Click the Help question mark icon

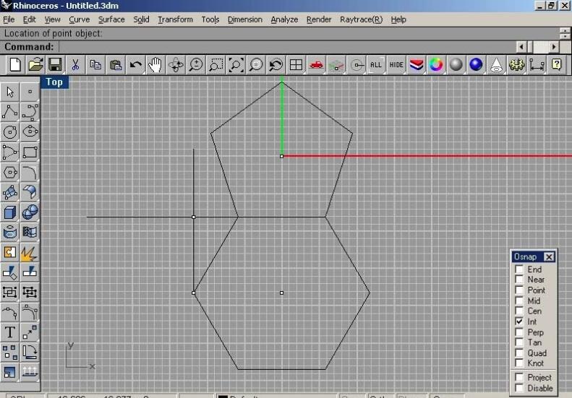[x=556, y=65]
